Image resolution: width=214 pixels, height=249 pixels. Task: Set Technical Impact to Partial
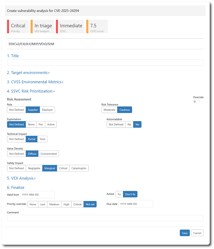click(32, 139)
